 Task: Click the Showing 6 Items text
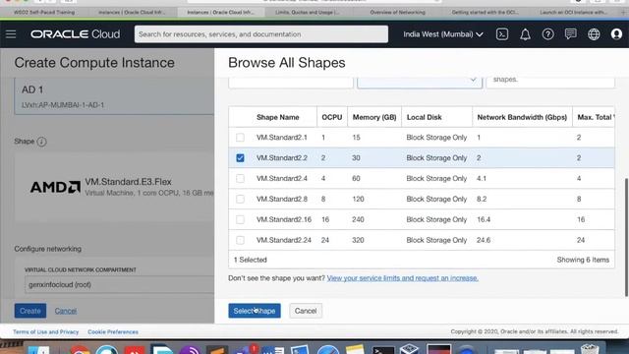click(583, 260)
